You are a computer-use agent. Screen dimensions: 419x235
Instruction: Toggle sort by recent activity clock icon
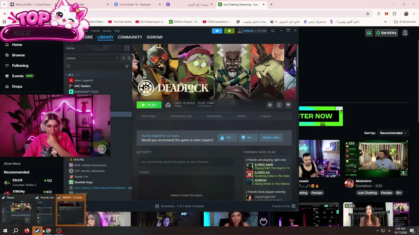pyautogui.click(x=123, y=58)
